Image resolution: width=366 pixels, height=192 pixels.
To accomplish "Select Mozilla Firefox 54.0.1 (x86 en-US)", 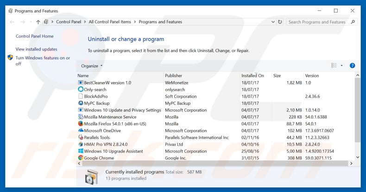I will (x=115, y=124).
